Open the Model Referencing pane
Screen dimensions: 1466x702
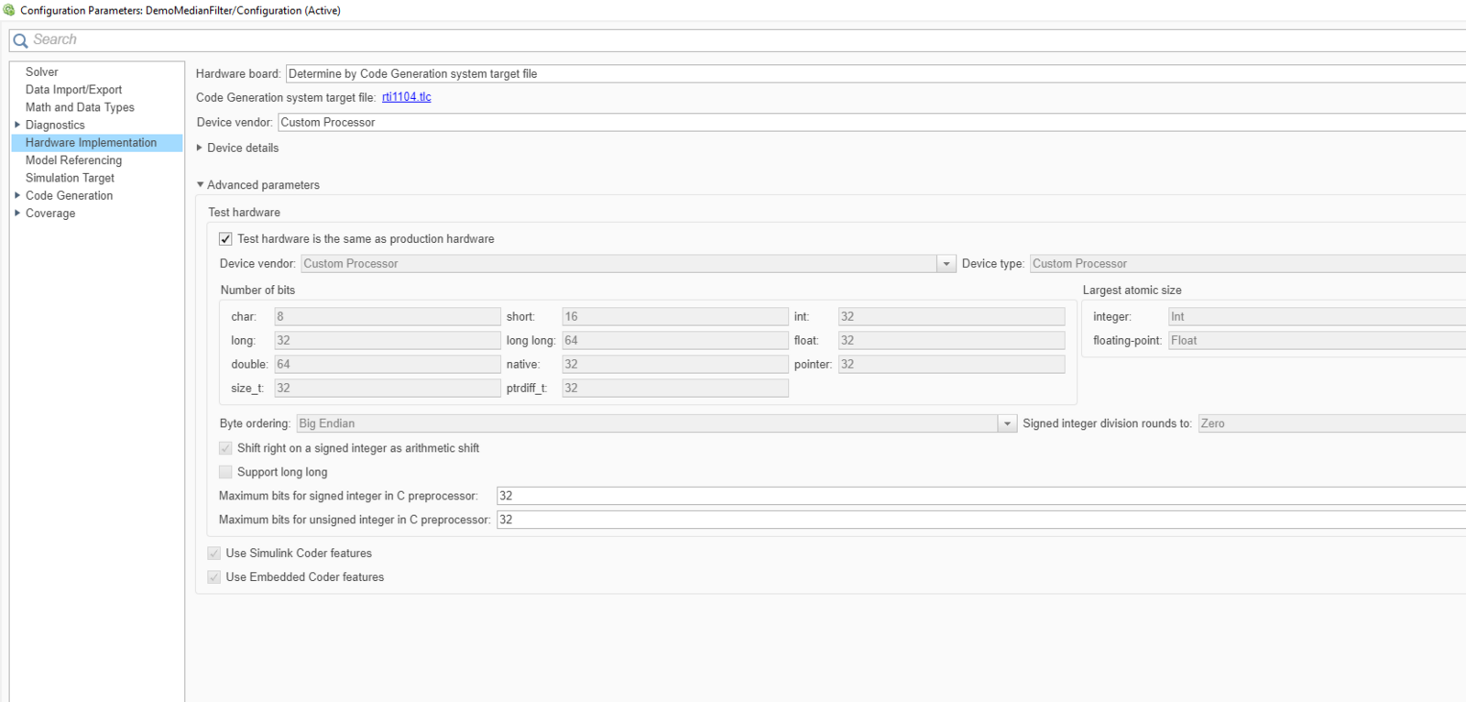point(73,160)
